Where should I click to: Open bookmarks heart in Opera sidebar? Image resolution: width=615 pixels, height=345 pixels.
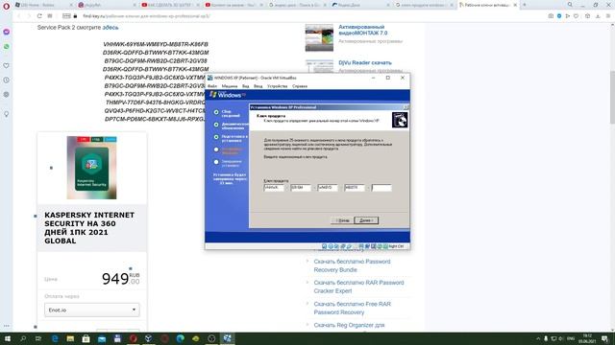pos(7,66)
